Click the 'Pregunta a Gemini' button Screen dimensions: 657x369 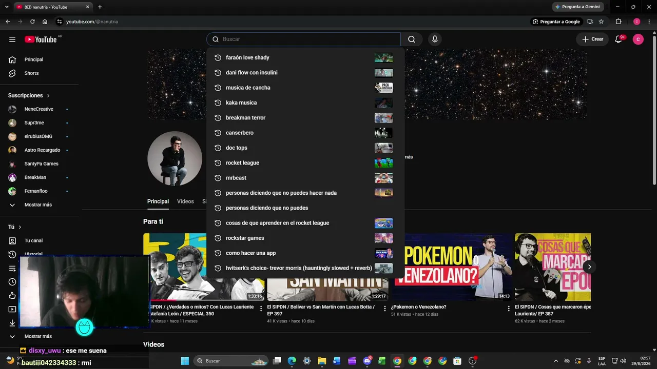577,7
